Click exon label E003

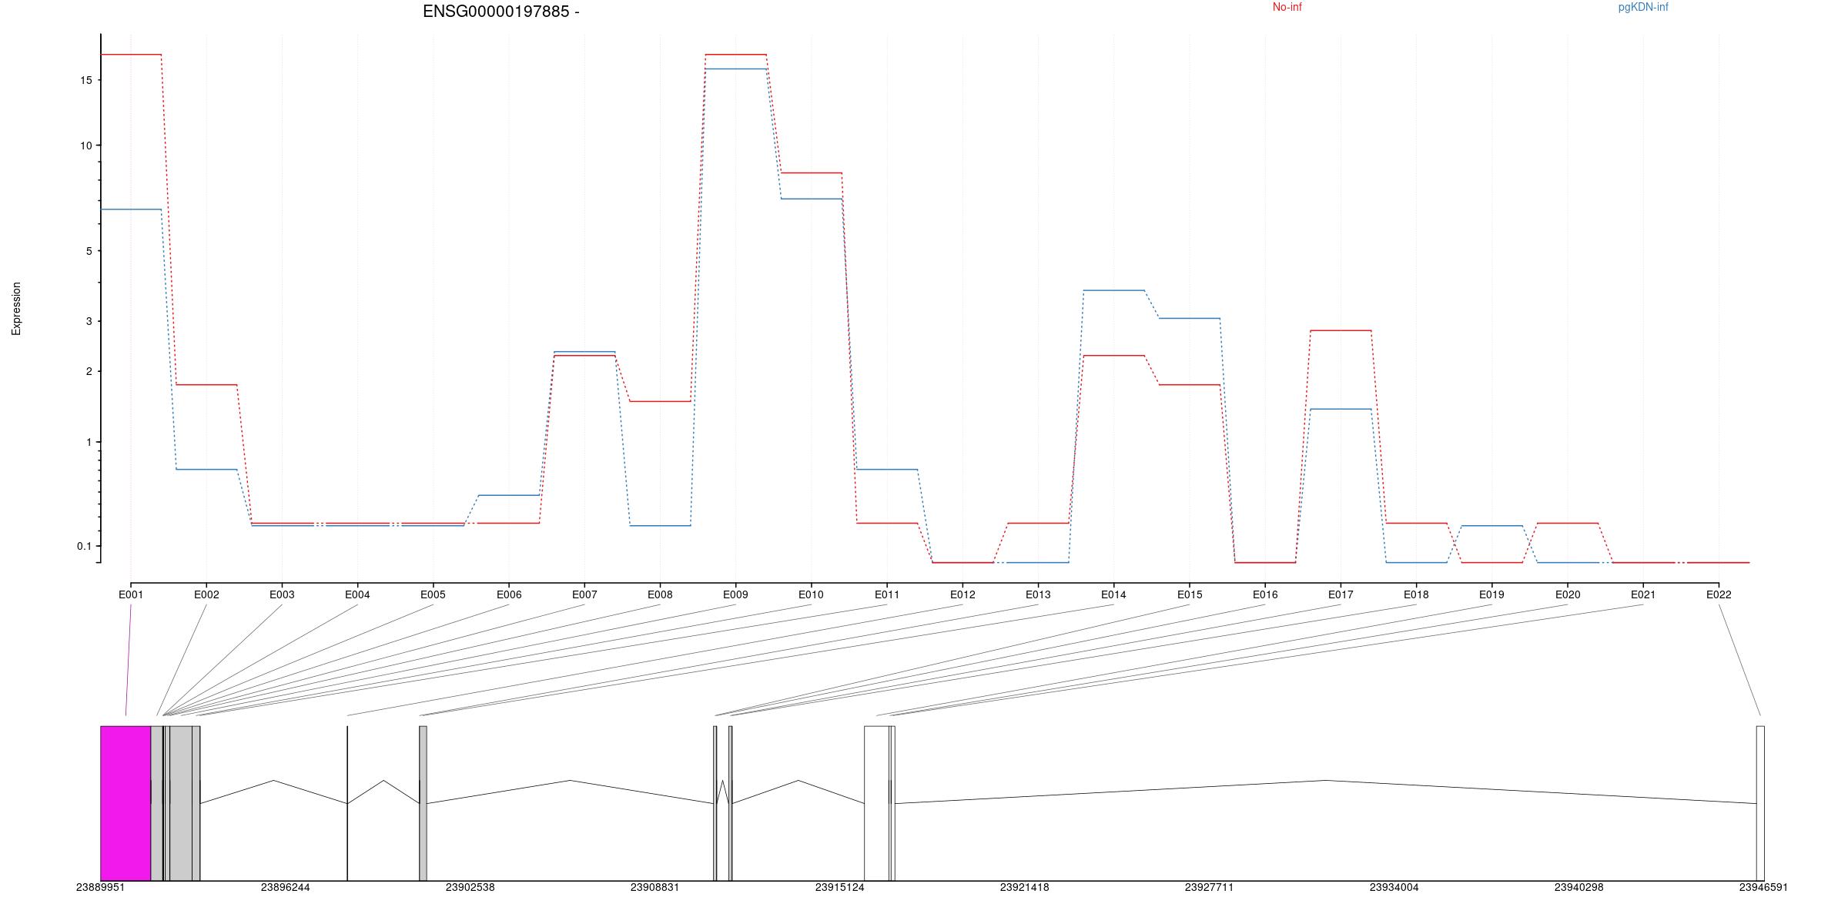click(282, 594)
